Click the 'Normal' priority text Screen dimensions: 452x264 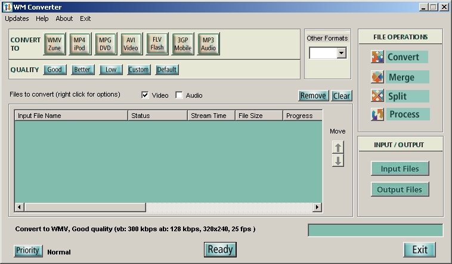tap(59, 252)
